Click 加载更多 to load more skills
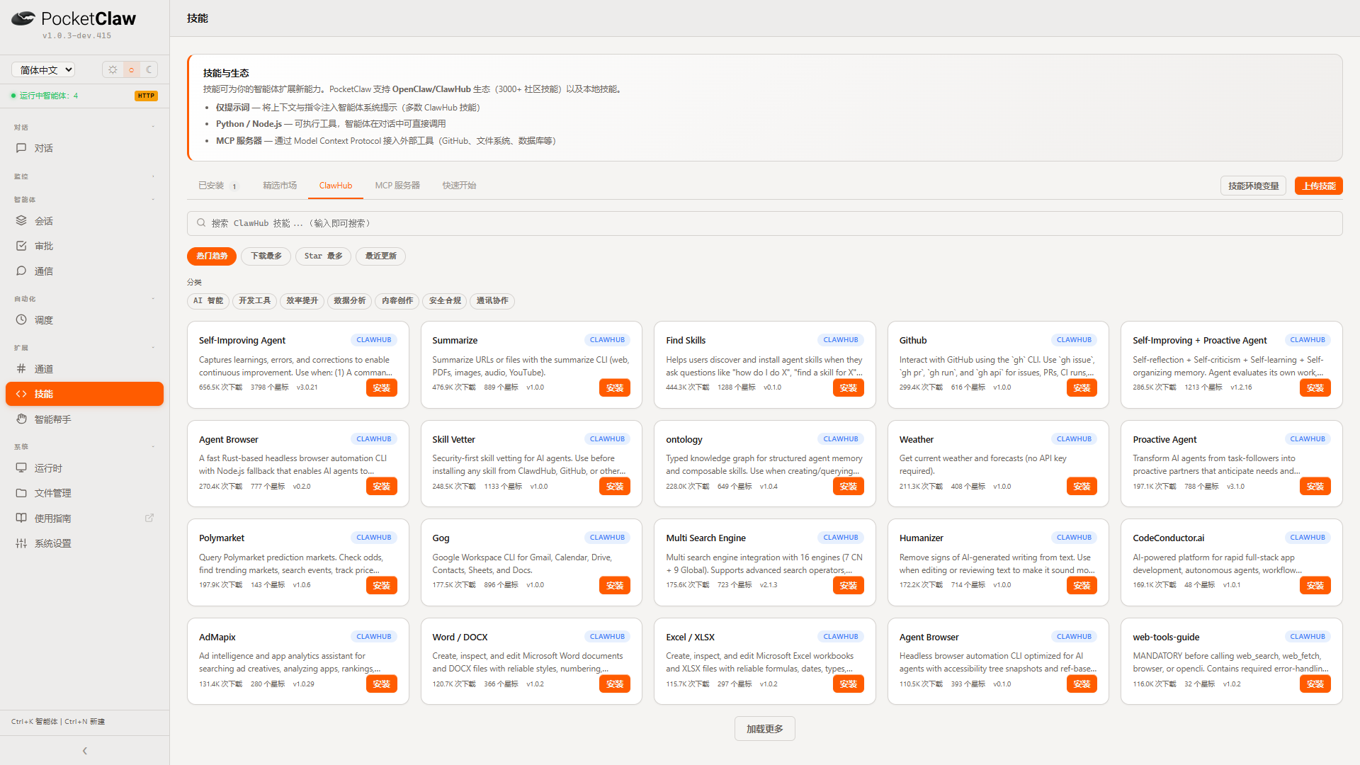 point(765,729)
